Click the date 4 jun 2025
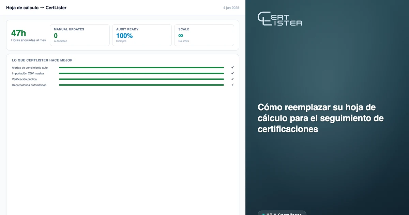 click(231, 8)
